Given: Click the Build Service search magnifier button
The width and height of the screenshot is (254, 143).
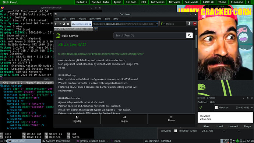Looking at the screenshot, I should pos(189,35).
